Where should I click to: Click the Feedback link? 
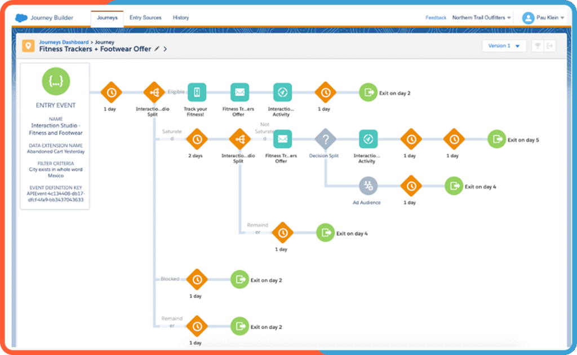tap(436, 18)
